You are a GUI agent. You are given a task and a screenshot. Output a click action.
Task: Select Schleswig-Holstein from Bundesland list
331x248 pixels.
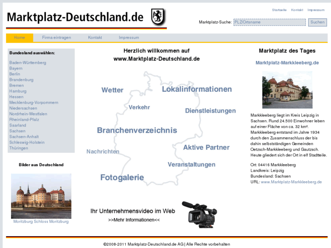(x=27, y=142)
